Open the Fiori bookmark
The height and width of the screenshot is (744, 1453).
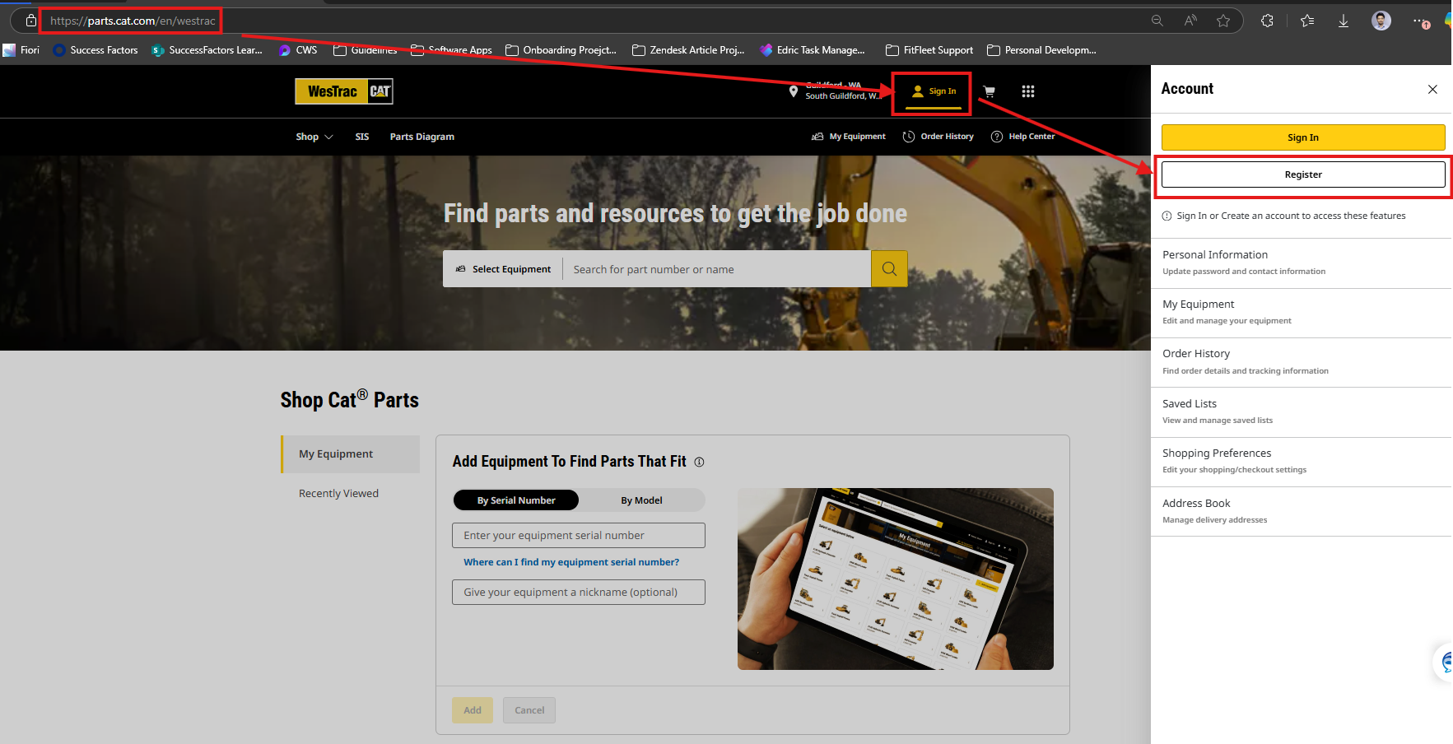click(x=21, y=50)
